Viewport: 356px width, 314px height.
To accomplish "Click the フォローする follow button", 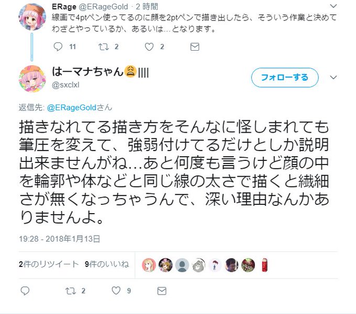I will tap(285, 77).
